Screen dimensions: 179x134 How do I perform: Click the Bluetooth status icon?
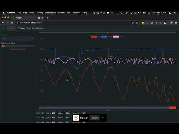(127, 13)
